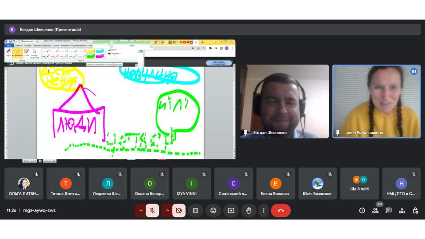Click the present screen icon
Screen dimensions: 425x239
click(x=231, y=211)
